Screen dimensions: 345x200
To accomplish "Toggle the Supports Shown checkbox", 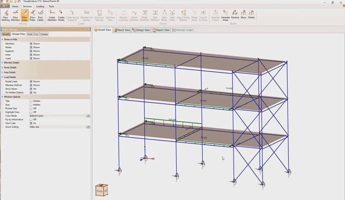I will tap(31, 51).
